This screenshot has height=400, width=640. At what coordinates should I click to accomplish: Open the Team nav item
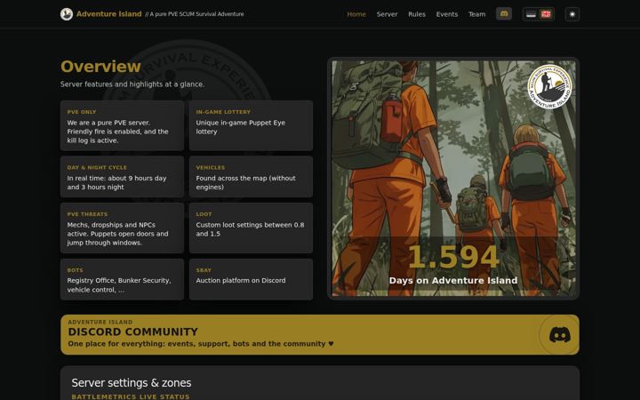click(x=476, y=14)
